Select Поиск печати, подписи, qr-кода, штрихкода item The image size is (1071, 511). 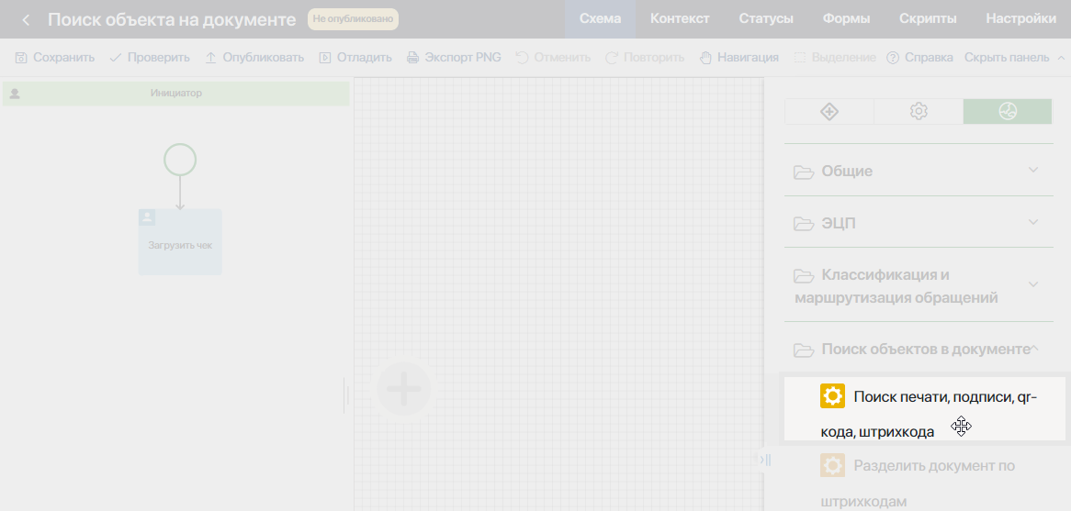(x=925, y=408)
